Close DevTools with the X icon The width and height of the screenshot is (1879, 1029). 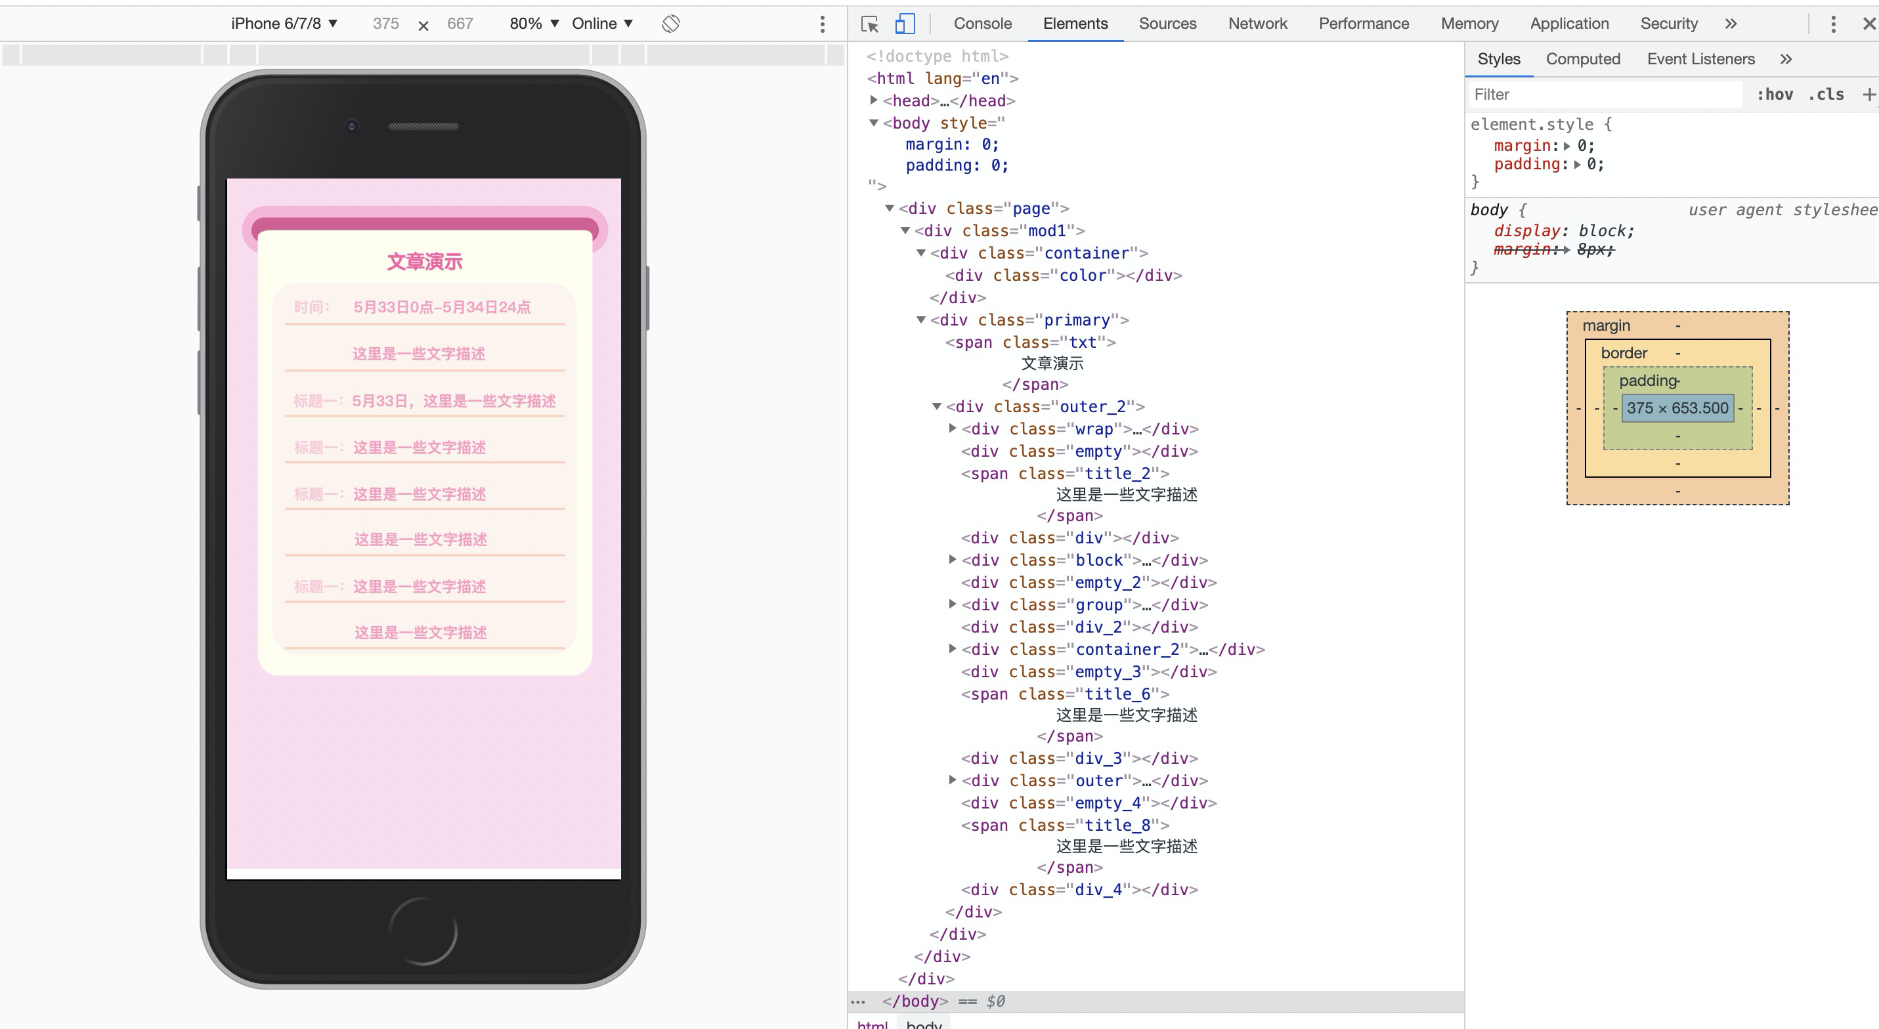point(1868,24)
